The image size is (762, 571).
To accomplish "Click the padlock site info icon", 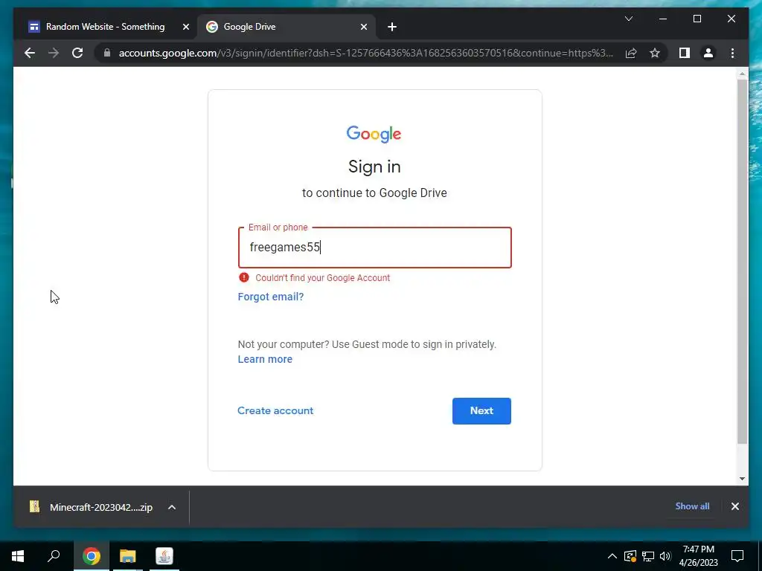I will [107, 53].
